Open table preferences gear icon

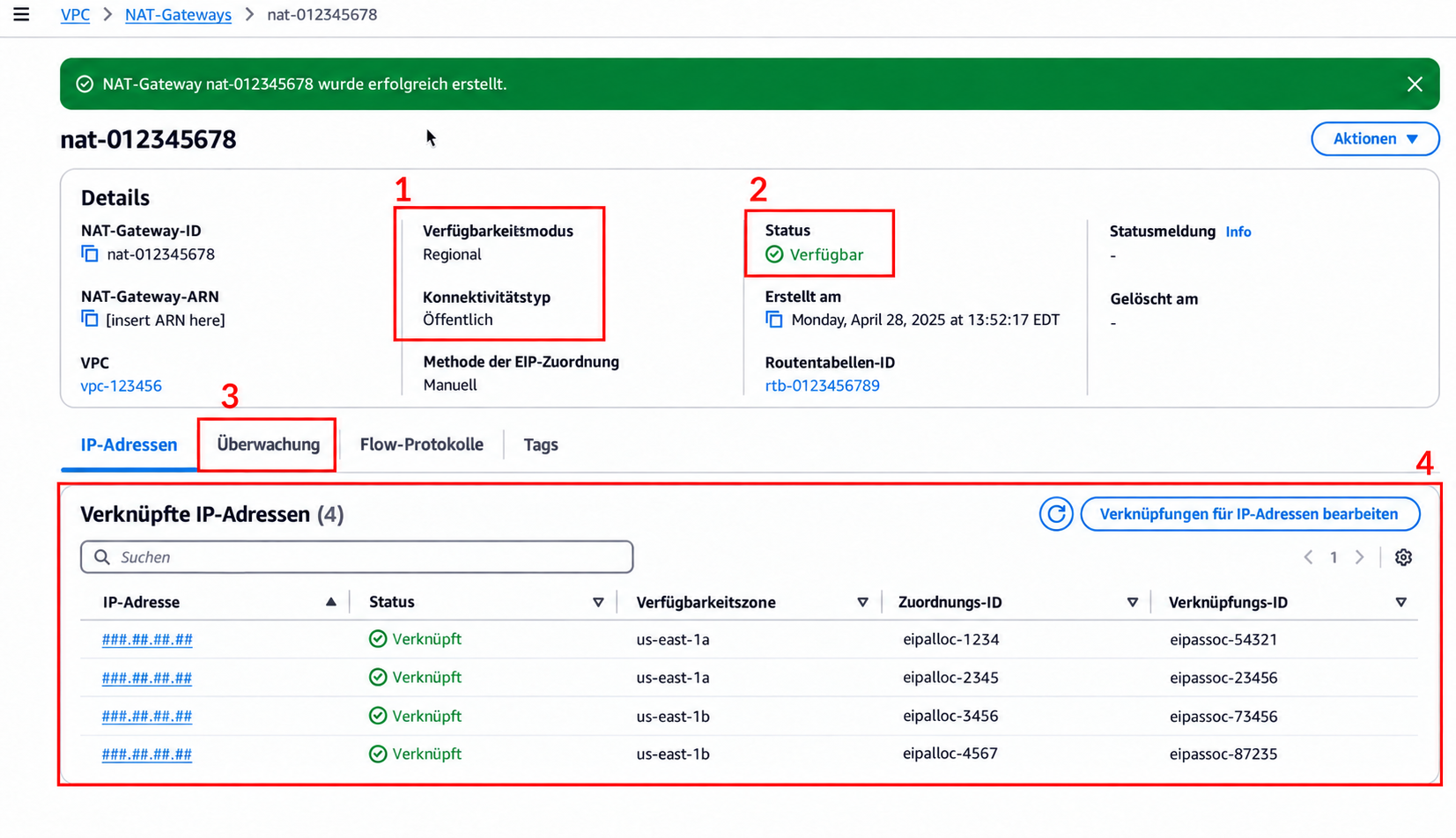1404,557
